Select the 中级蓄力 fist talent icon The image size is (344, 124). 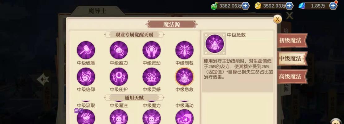point(119,50)
